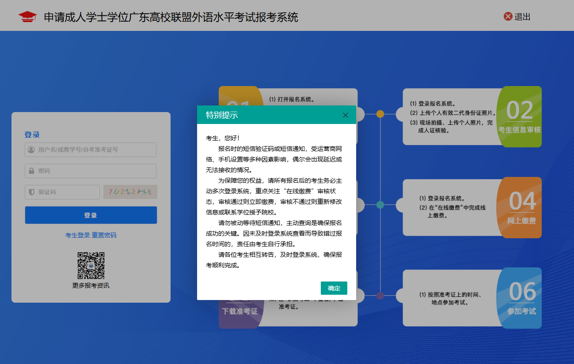Focus the 密码 password input field
The height and width of the screenshot is (364, 574).
coord(95,171)
